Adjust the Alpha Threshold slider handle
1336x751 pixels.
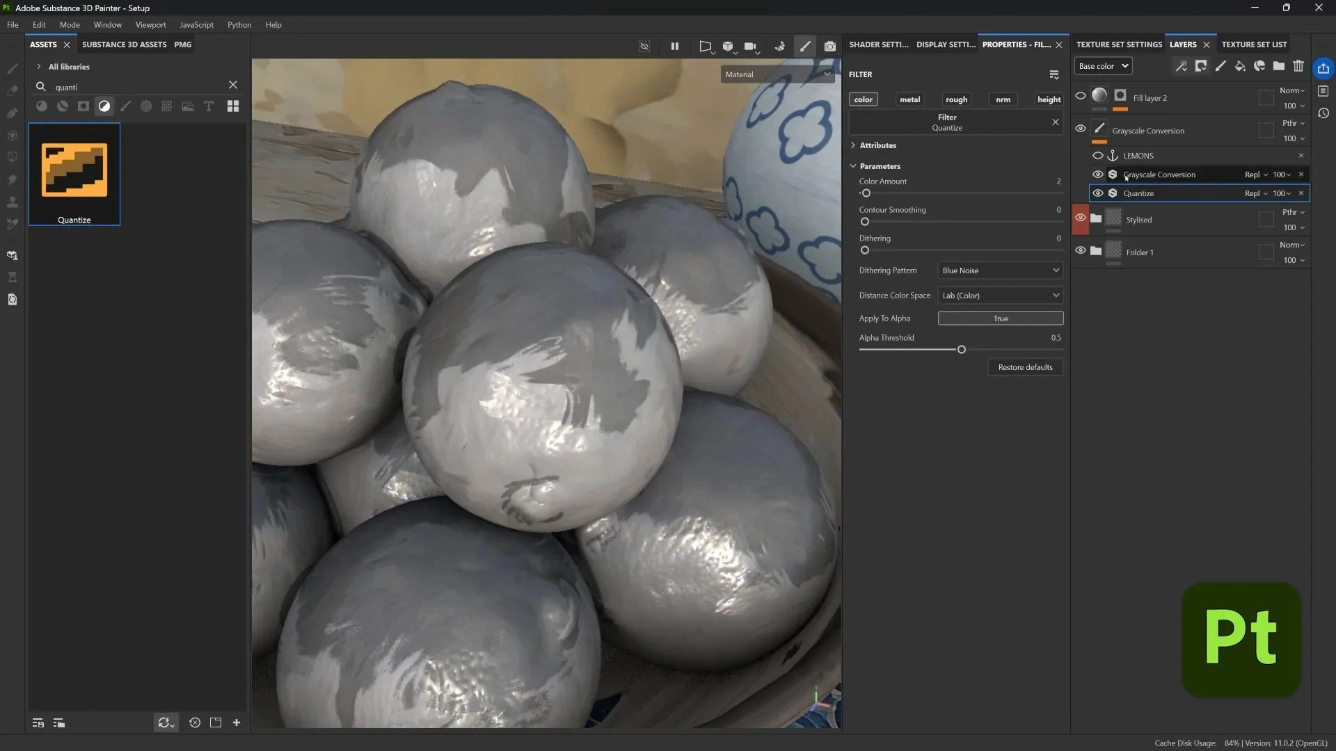tap(962, 350)
